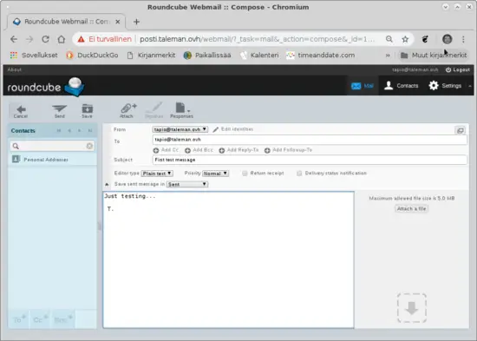Go to last contacts page arrow

(x=90, y=131)
